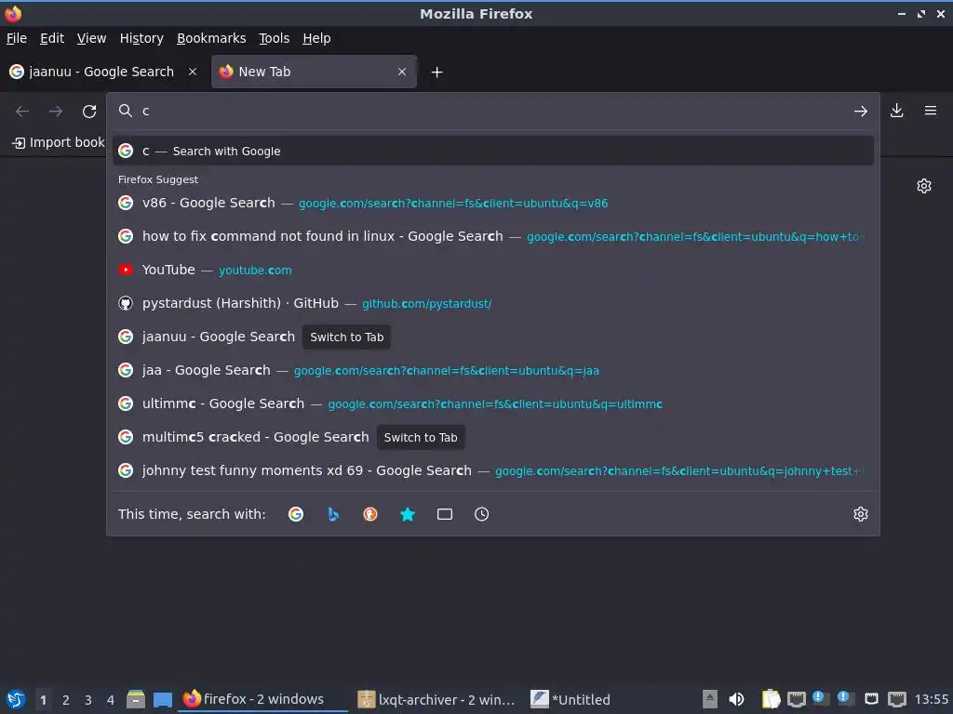Open the Bookmarks menu
Screen dimensions: 953x714
[211, 38]
